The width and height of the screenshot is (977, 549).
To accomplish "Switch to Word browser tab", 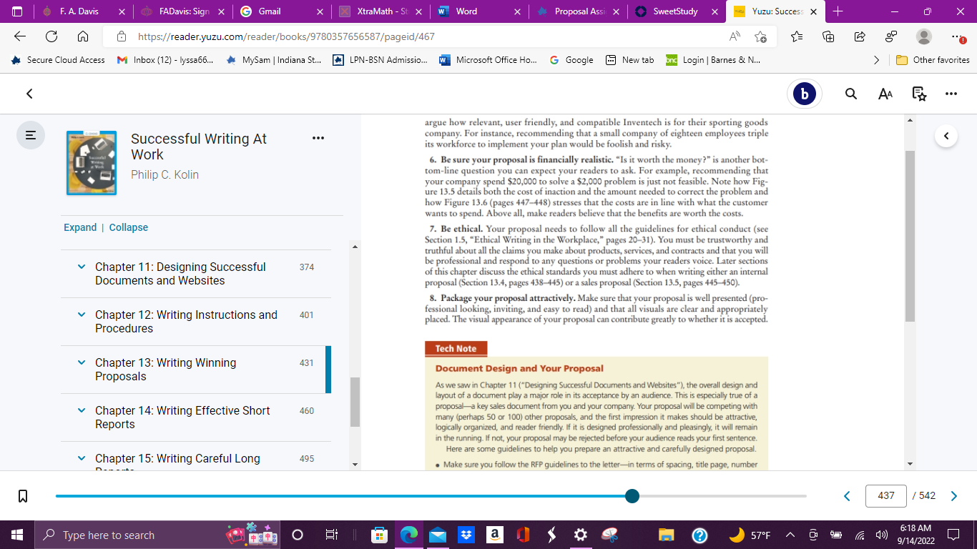I will tap(478, 11).
